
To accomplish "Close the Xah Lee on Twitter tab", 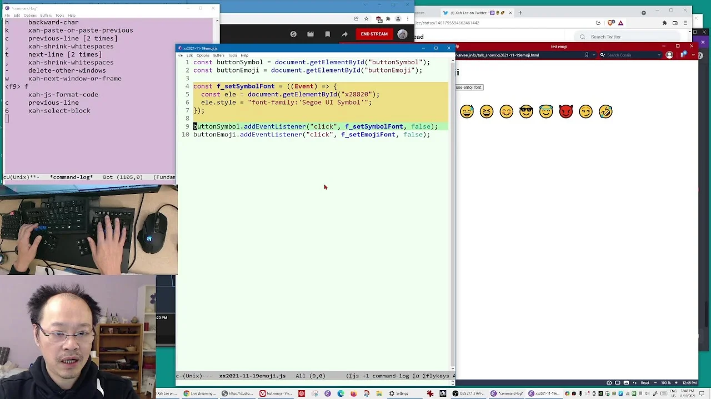I will (x=512, y=13).
